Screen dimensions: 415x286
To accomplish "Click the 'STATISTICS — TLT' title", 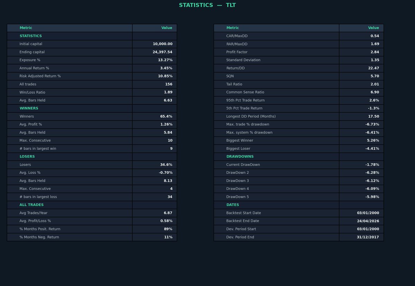I will pyautogui.click(x=207, y=5).
